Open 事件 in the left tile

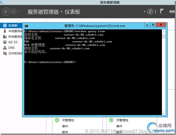[65, 126]
